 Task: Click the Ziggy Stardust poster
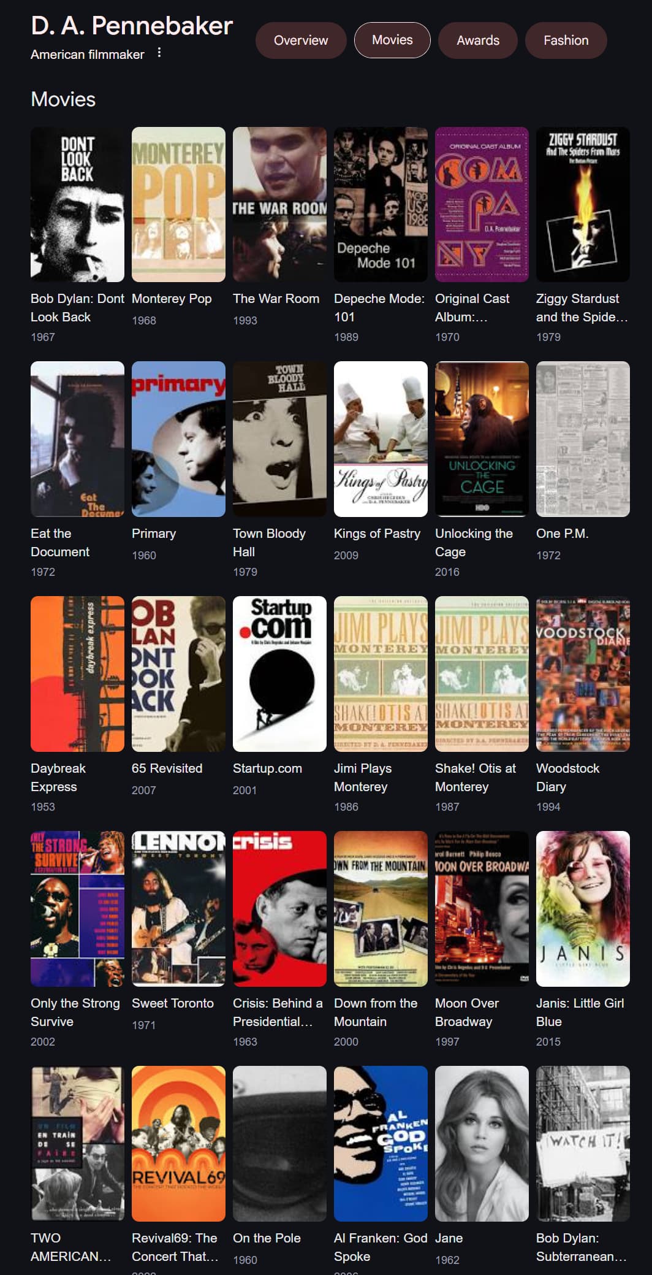click(x=583, y=204)
